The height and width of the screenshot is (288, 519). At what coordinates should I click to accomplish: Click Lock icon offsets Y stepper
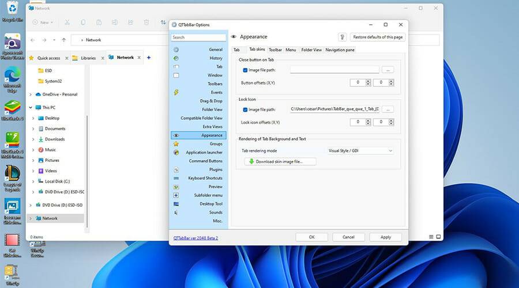click(x=391, y=122)
